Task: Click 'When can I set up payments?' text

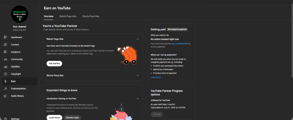Action: pyautogui.click(x=164, y=55)
